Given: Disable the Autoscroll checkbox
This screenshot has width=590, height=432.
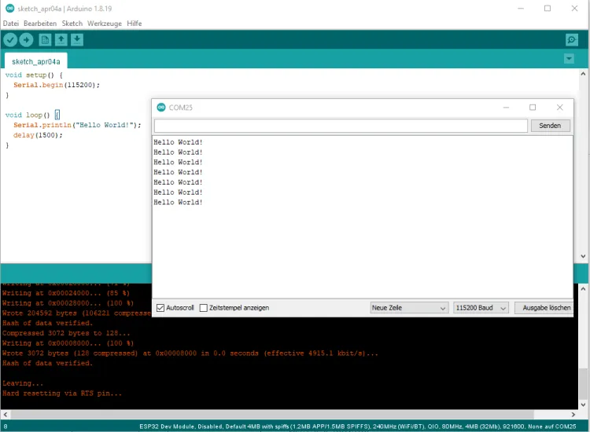Looking at the screenshot, I should (160, 308).
